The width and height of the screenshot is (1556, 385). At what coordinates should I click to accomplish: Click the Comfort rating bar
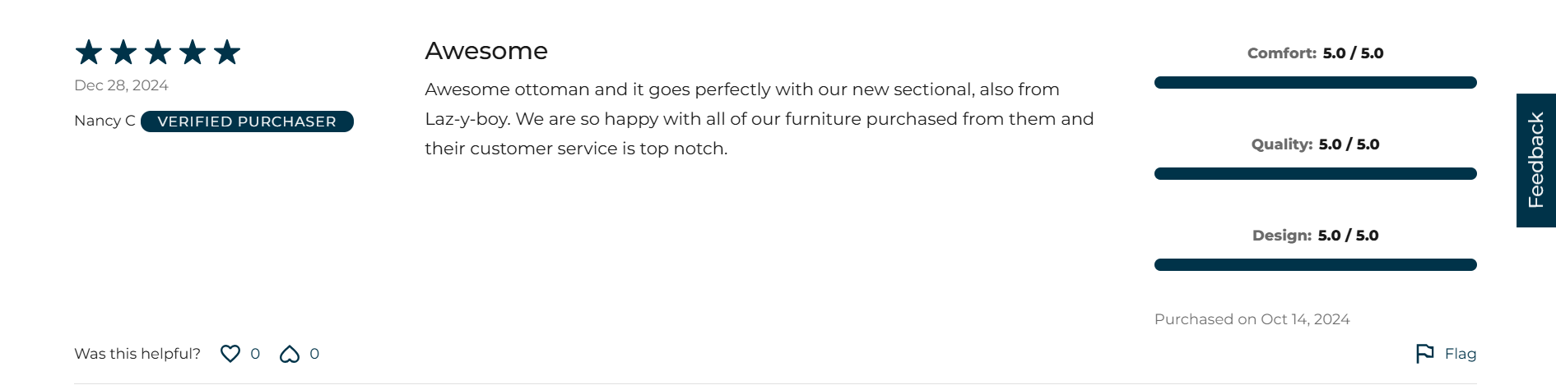[x=1315, y=83]
